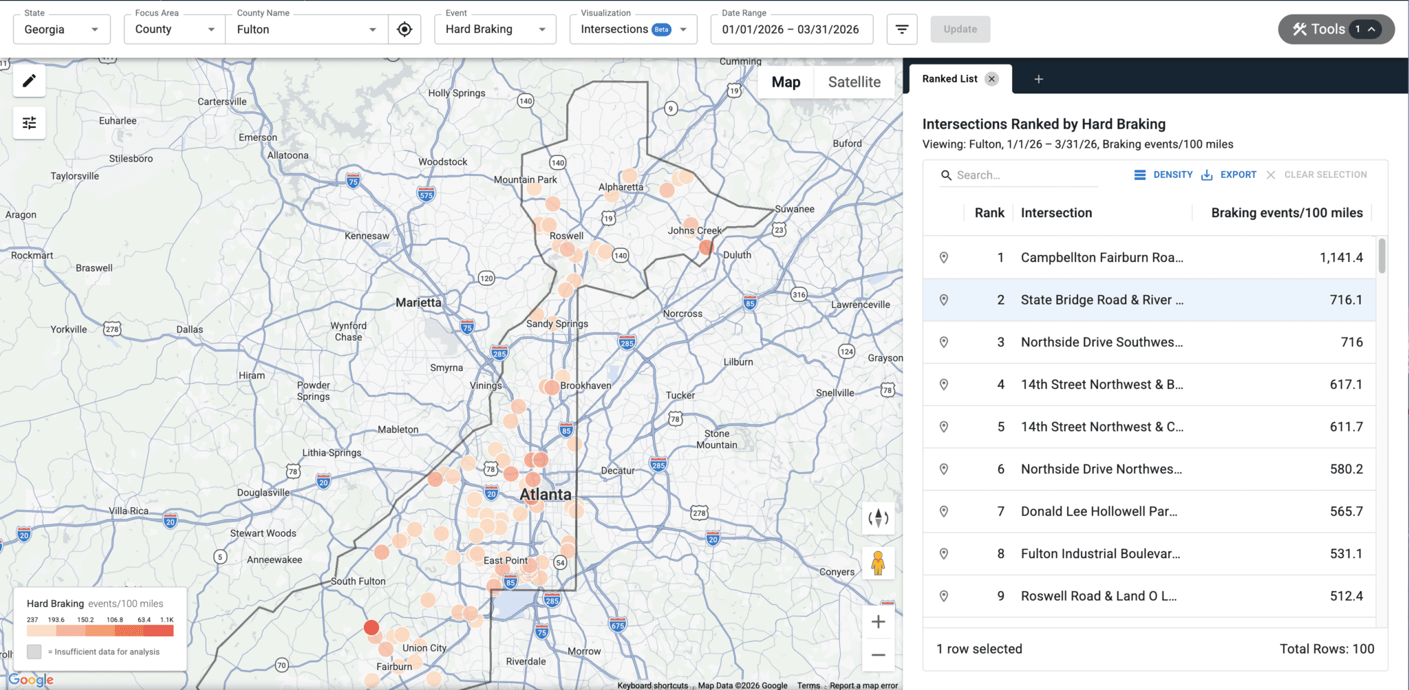The height and width of the screenshot is (690, 1409).
Task: Toggle DENSITY row spacing in ranked list
Action: click(1163, 175)
